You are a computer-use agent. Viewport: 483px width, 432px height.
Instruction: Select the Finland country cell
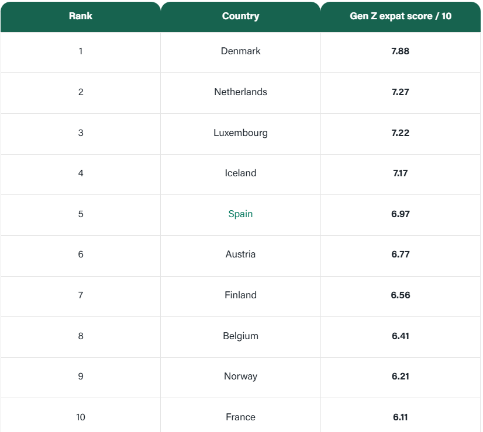click(x=240, y=295)
